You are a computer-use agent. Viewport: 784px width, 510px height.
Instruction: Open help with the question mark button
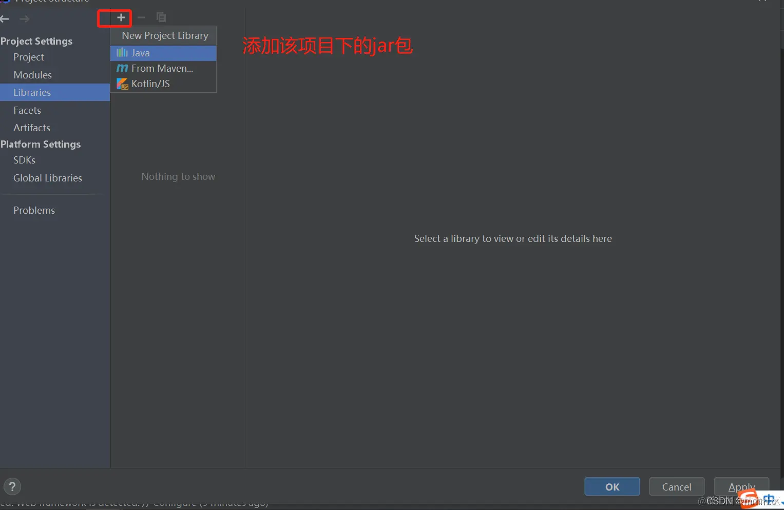(x=12, y=486)
